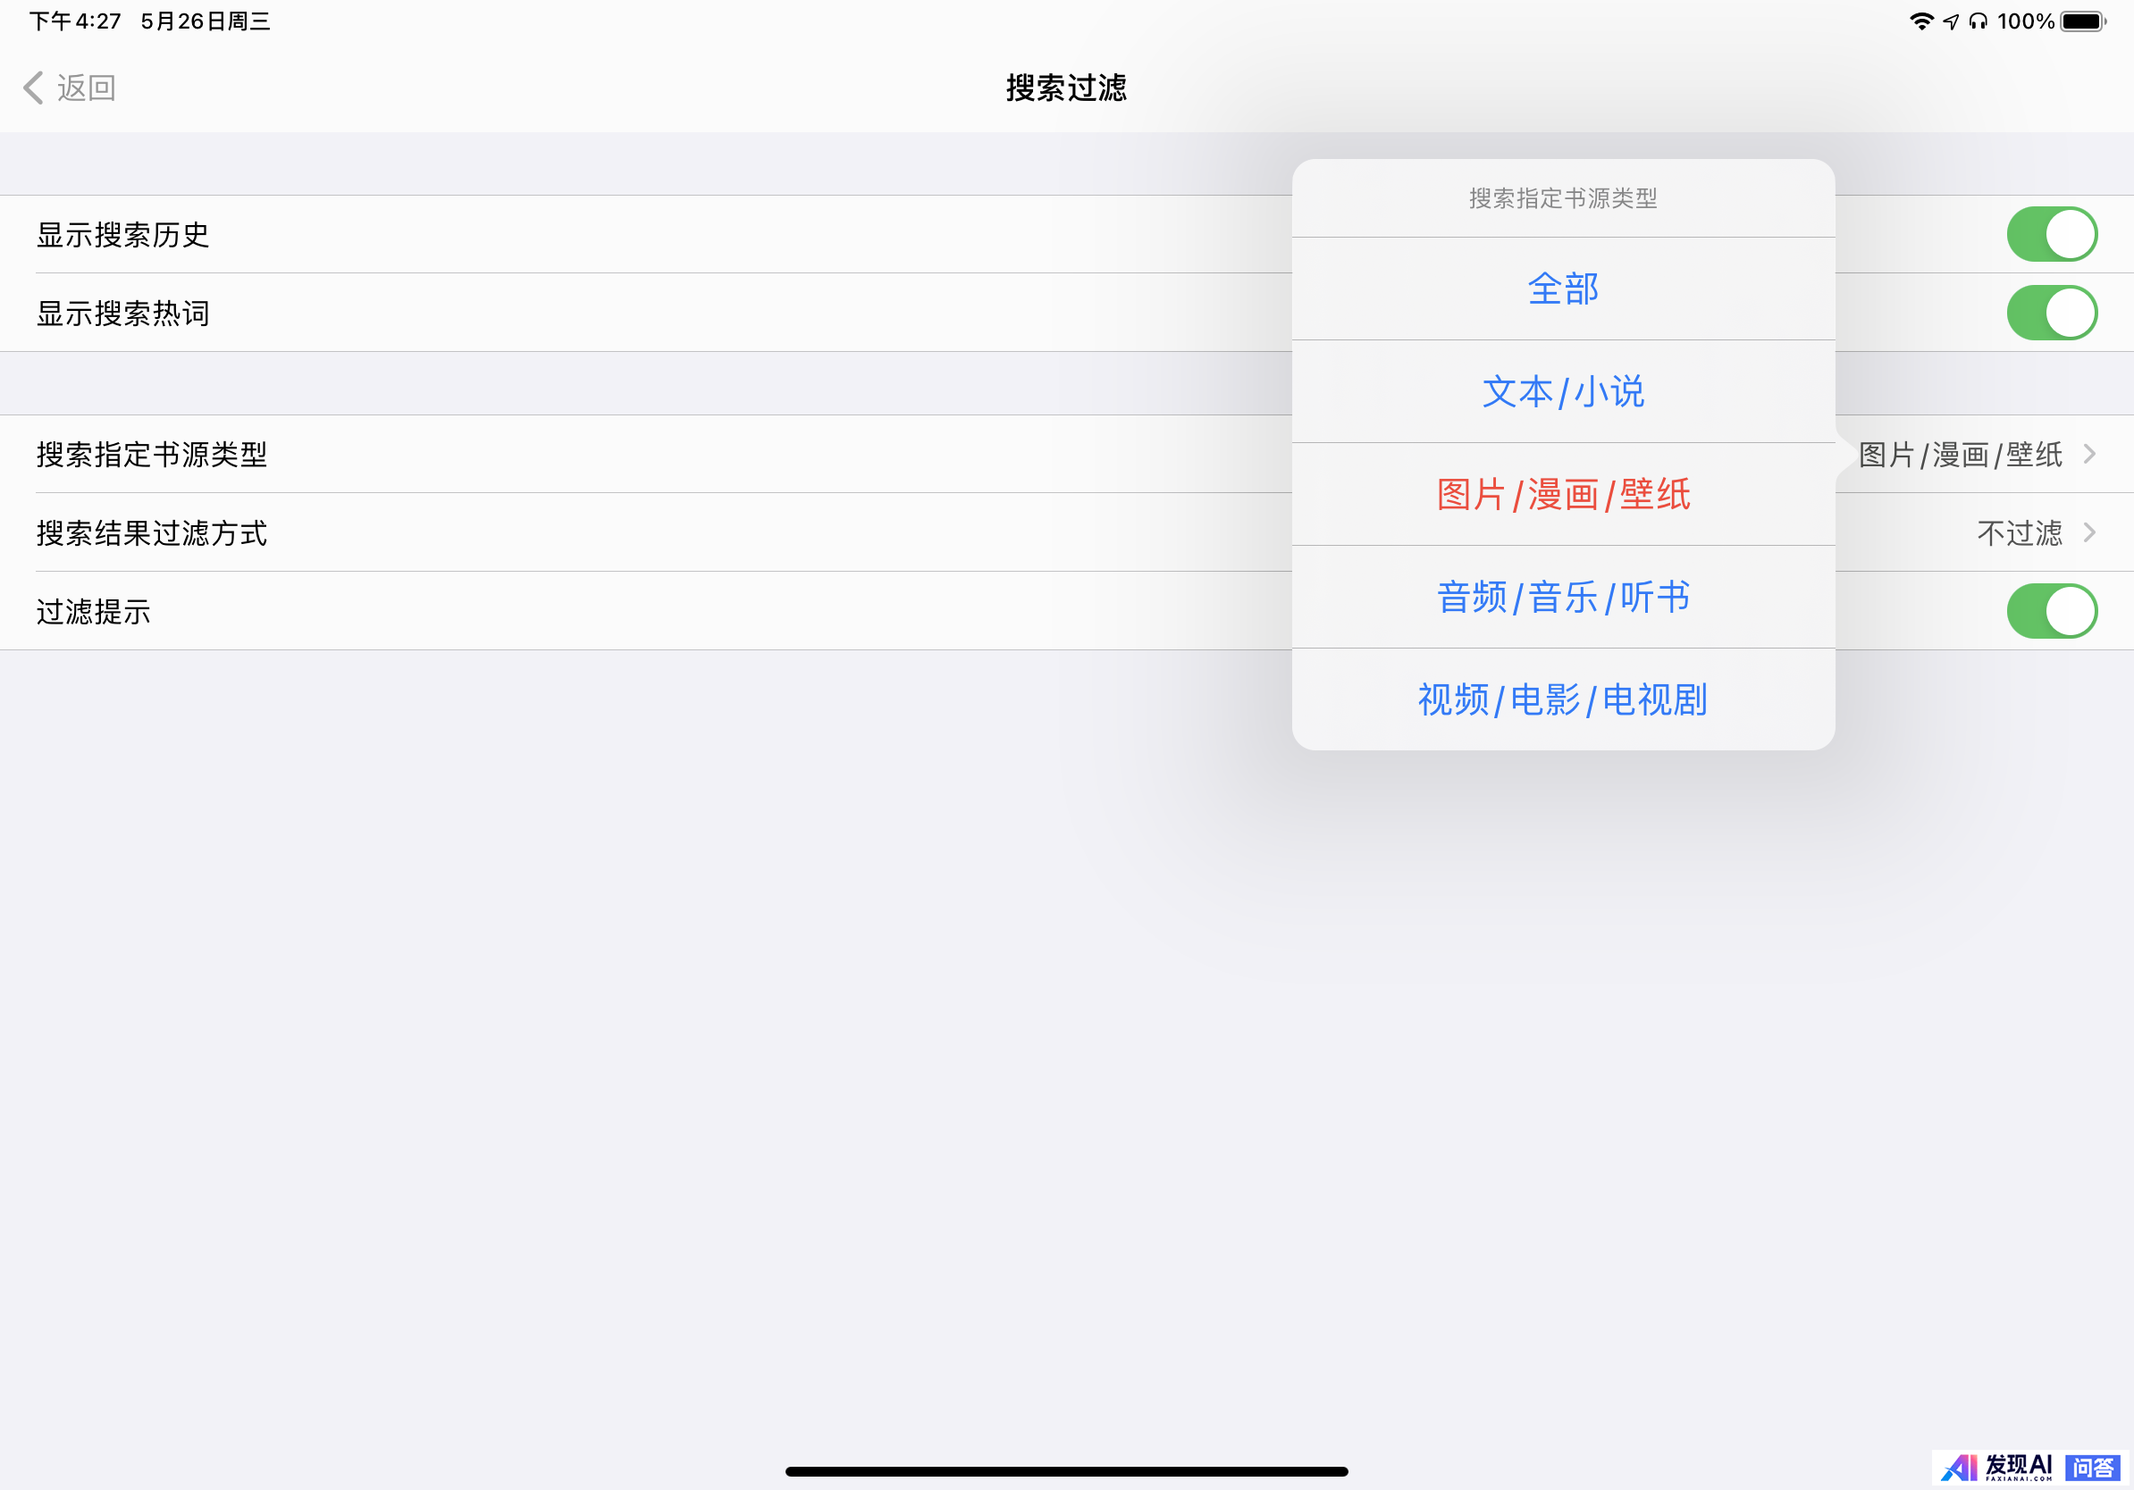
Task: Tap the location arrow status icon
Action: 1951,21
